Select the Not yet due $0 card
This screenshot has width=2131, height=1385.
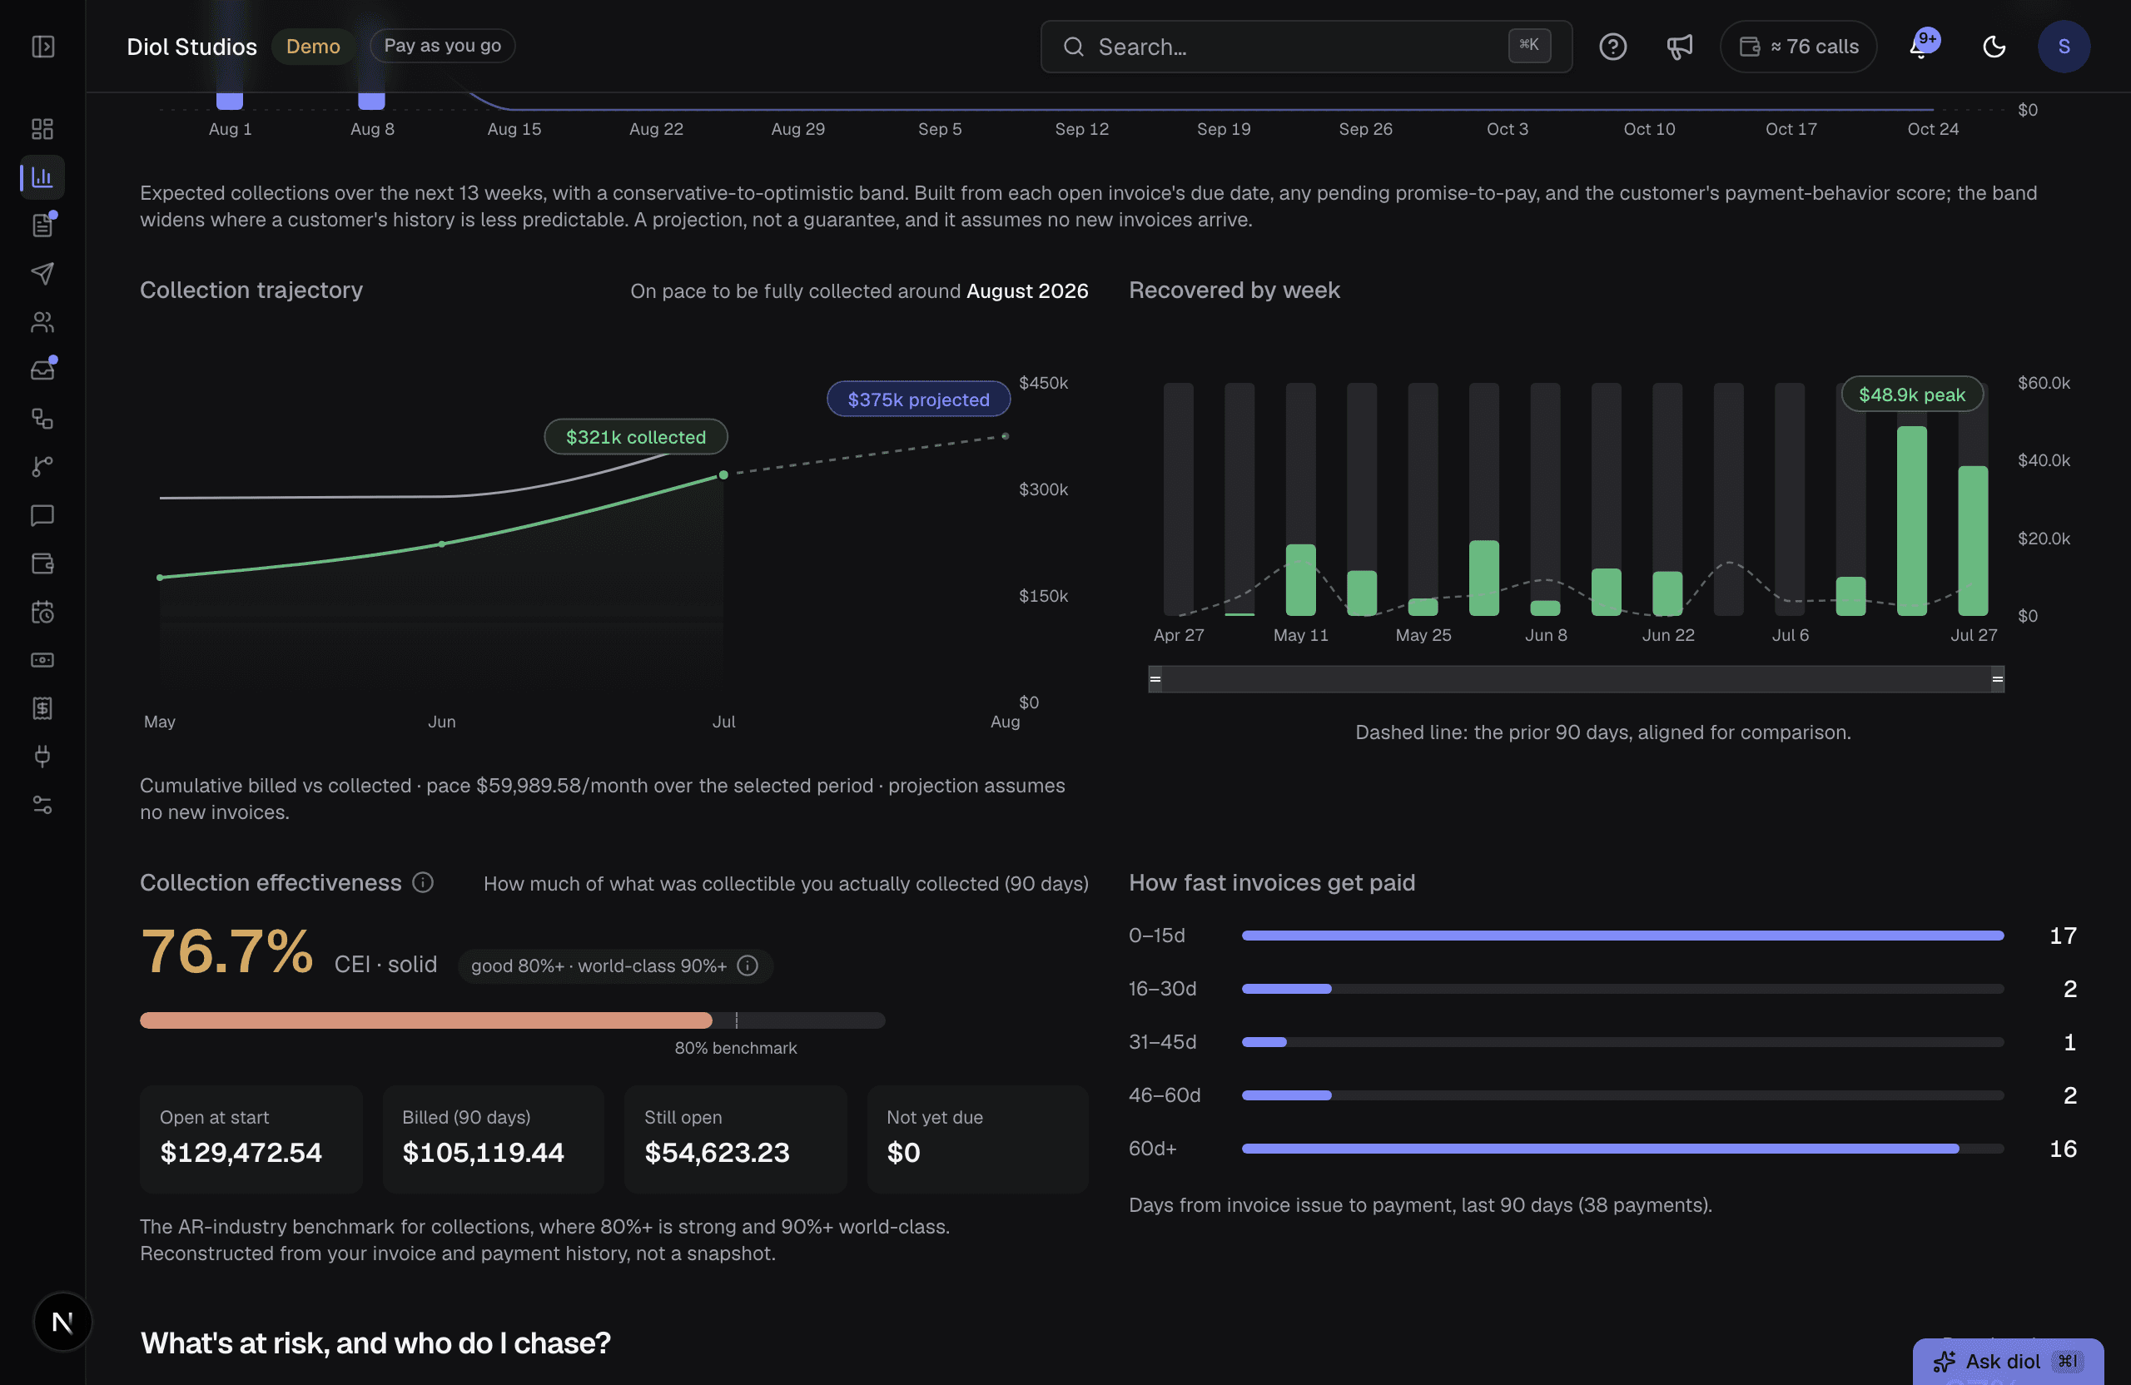point(978,1139)
